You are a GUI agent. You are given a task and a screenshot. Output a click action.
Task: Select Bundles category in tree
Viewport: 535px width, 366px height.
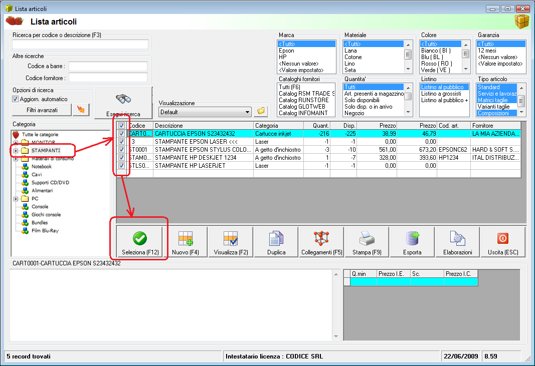click(39, 222)
